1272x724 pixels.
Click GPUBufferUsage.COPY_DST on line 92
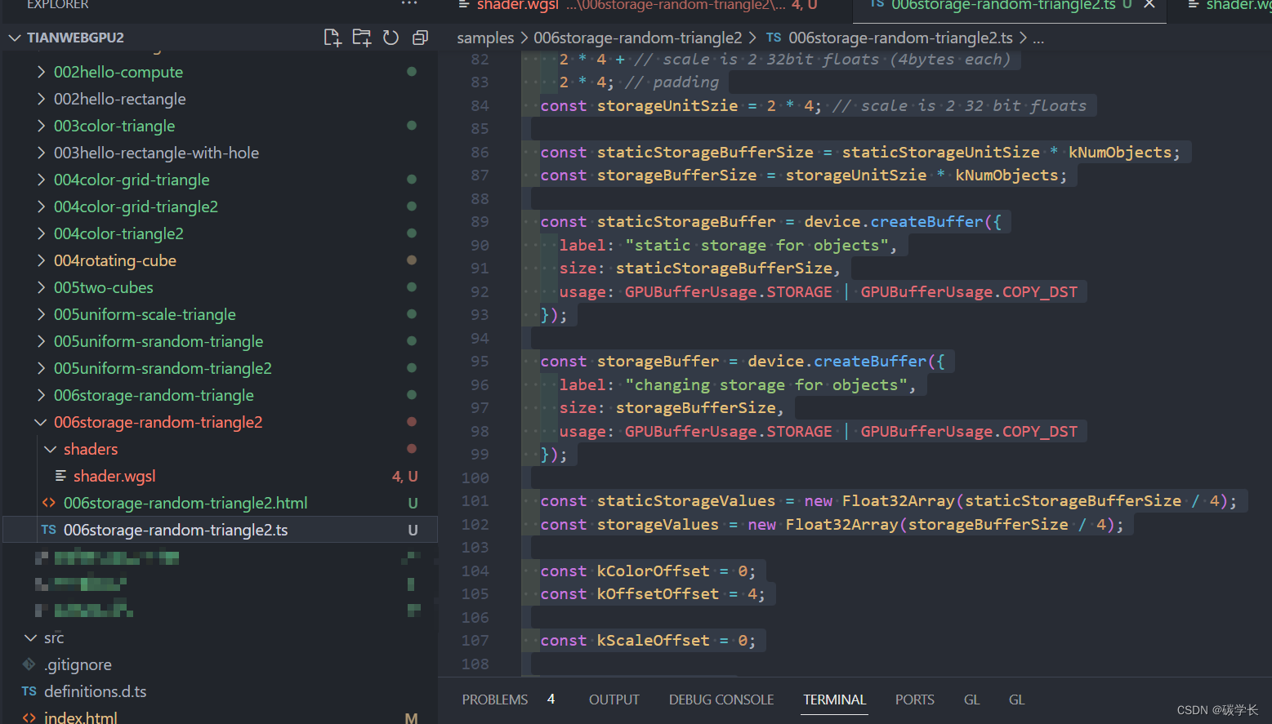[969, 291]
